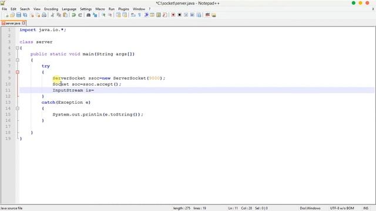Open the User Defined Language icon

point(152,15)
